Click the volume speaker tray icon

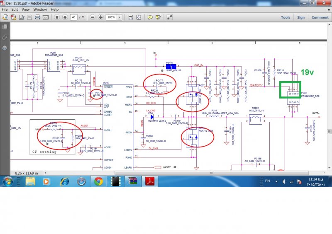point(284,181)
